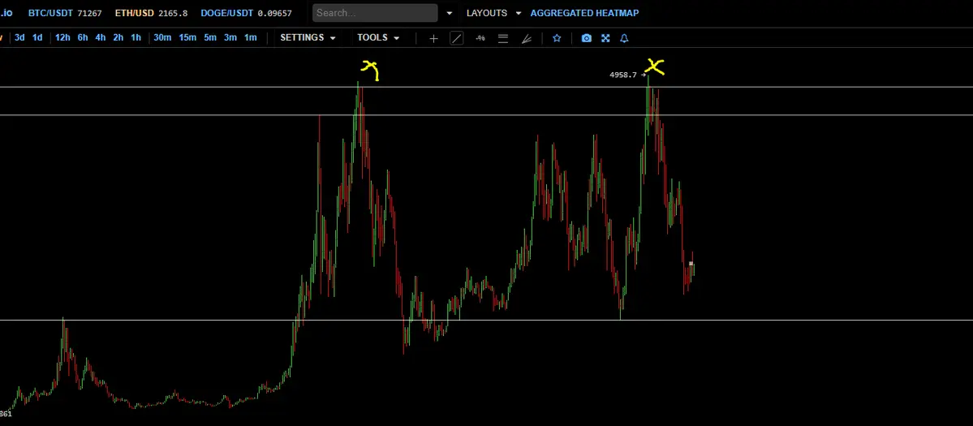The width and height of the screenshot is (973, 426).
Task: Open the dropdown arrow beside the search box
Action: 450,13
